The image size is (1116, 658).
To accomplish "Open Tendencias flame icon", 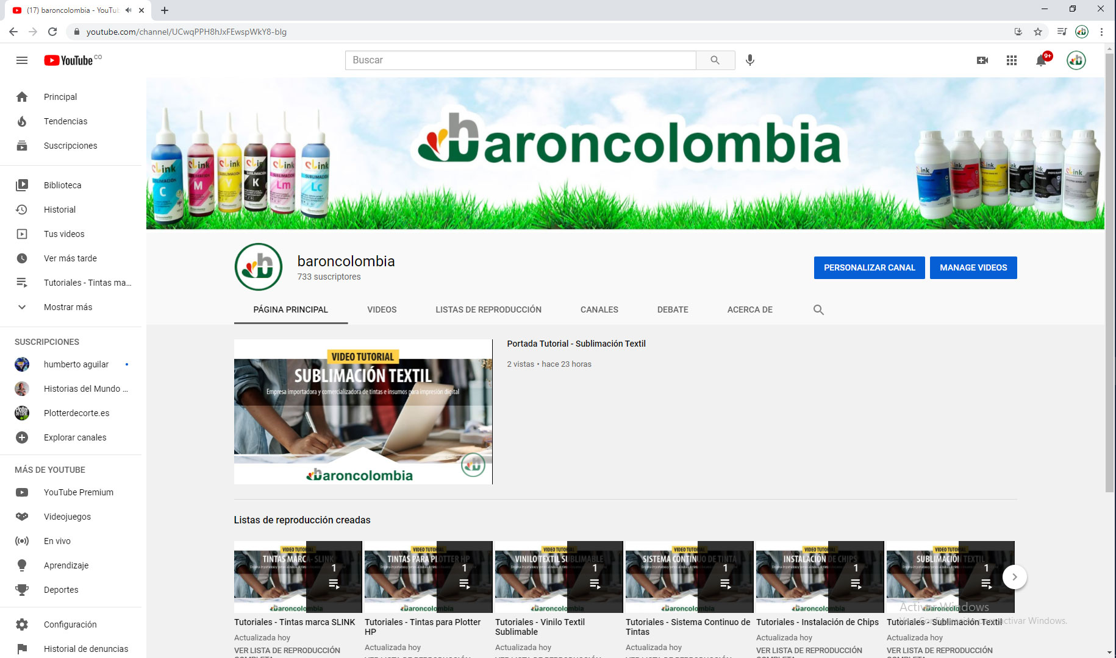I will pyautogui.click(x=22, y=121).
